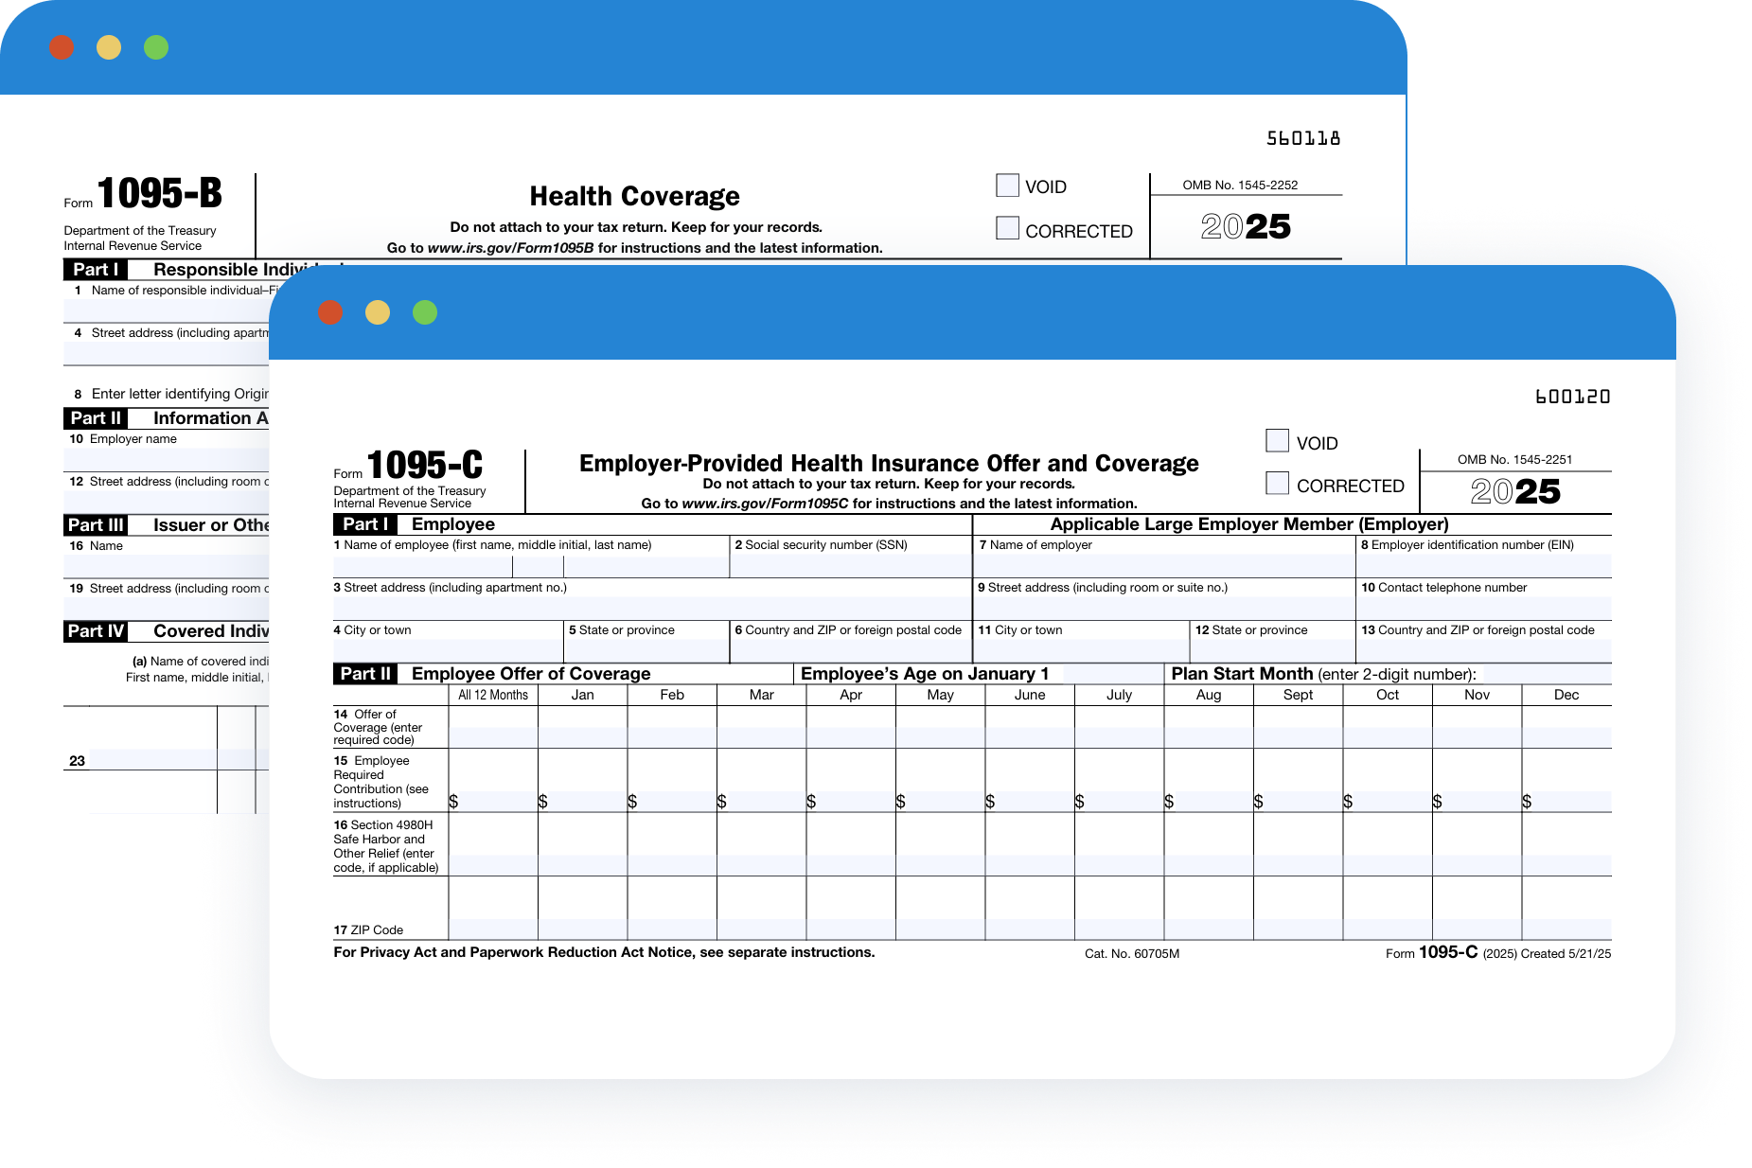Image resolution: width=1752 pixels, height=1168 pixels.
Task: Select the Contact telephone number field
Action: pyautogui.click(x=1484, y=609)
